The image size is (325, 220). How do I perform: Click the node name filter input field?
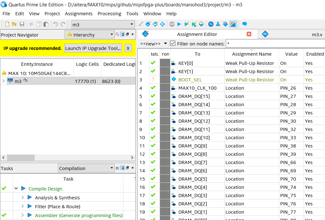(275, 44)
